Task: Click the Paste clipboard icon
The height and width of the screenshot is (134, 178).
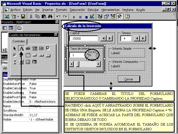Action: tap(44, 17)
